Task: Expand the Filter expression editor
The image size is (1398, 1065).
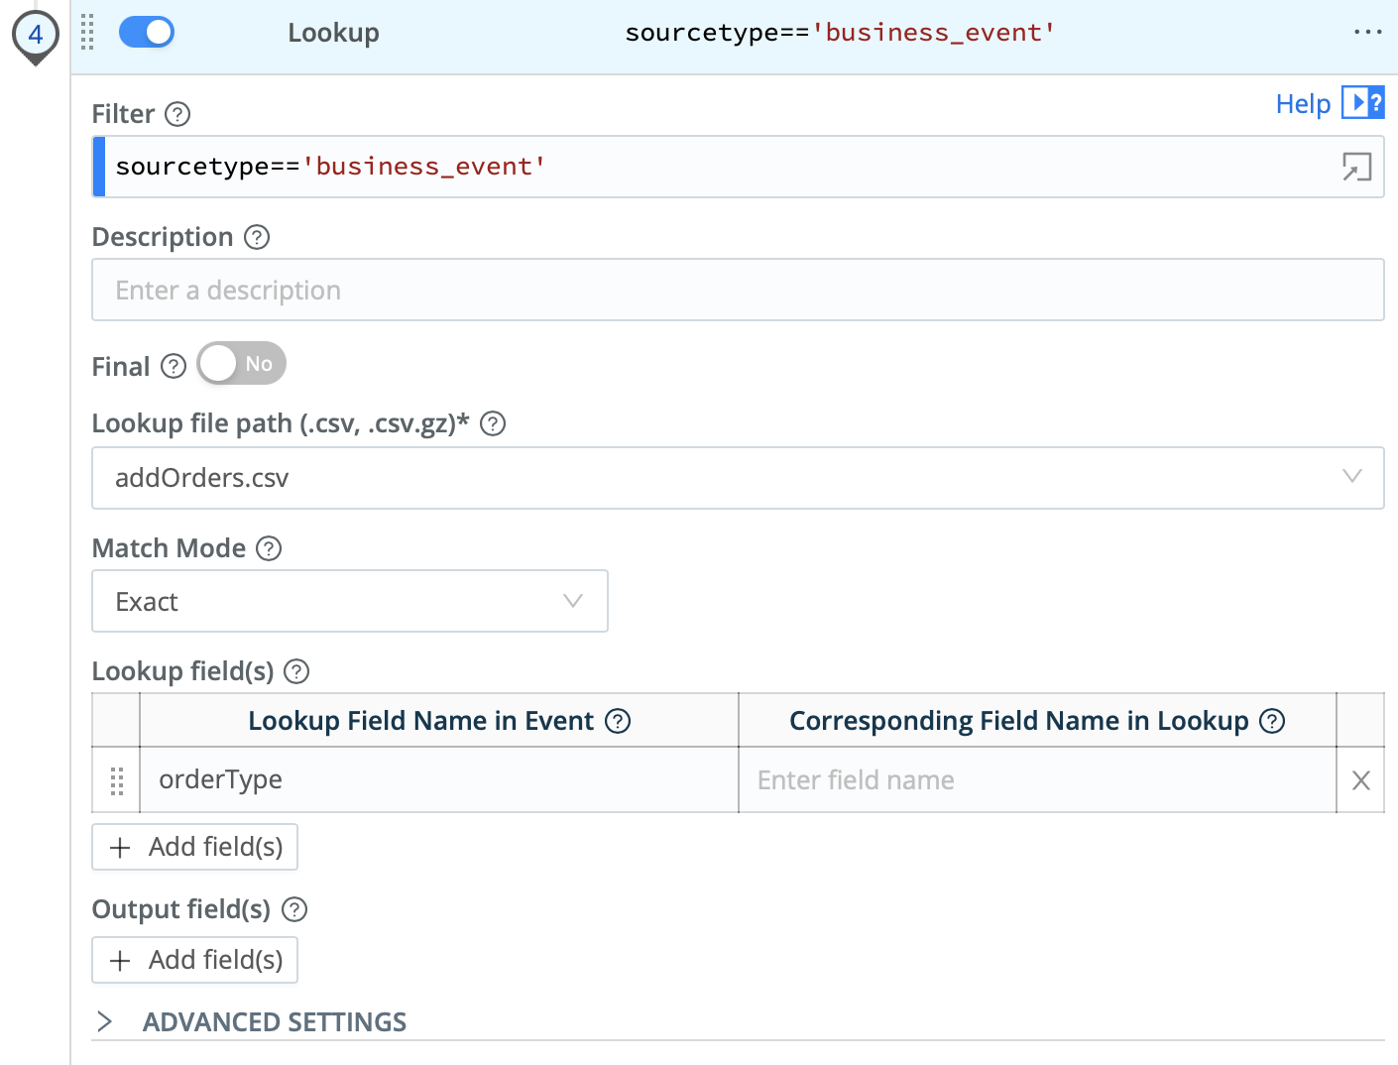Action: pyautogui.click(x=1356, y=167)
